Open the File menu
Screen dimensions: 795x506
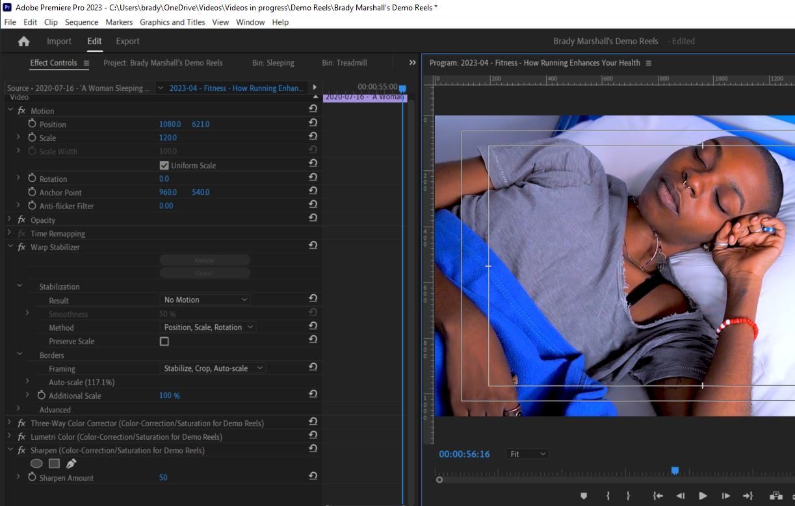tap(10, 22)
